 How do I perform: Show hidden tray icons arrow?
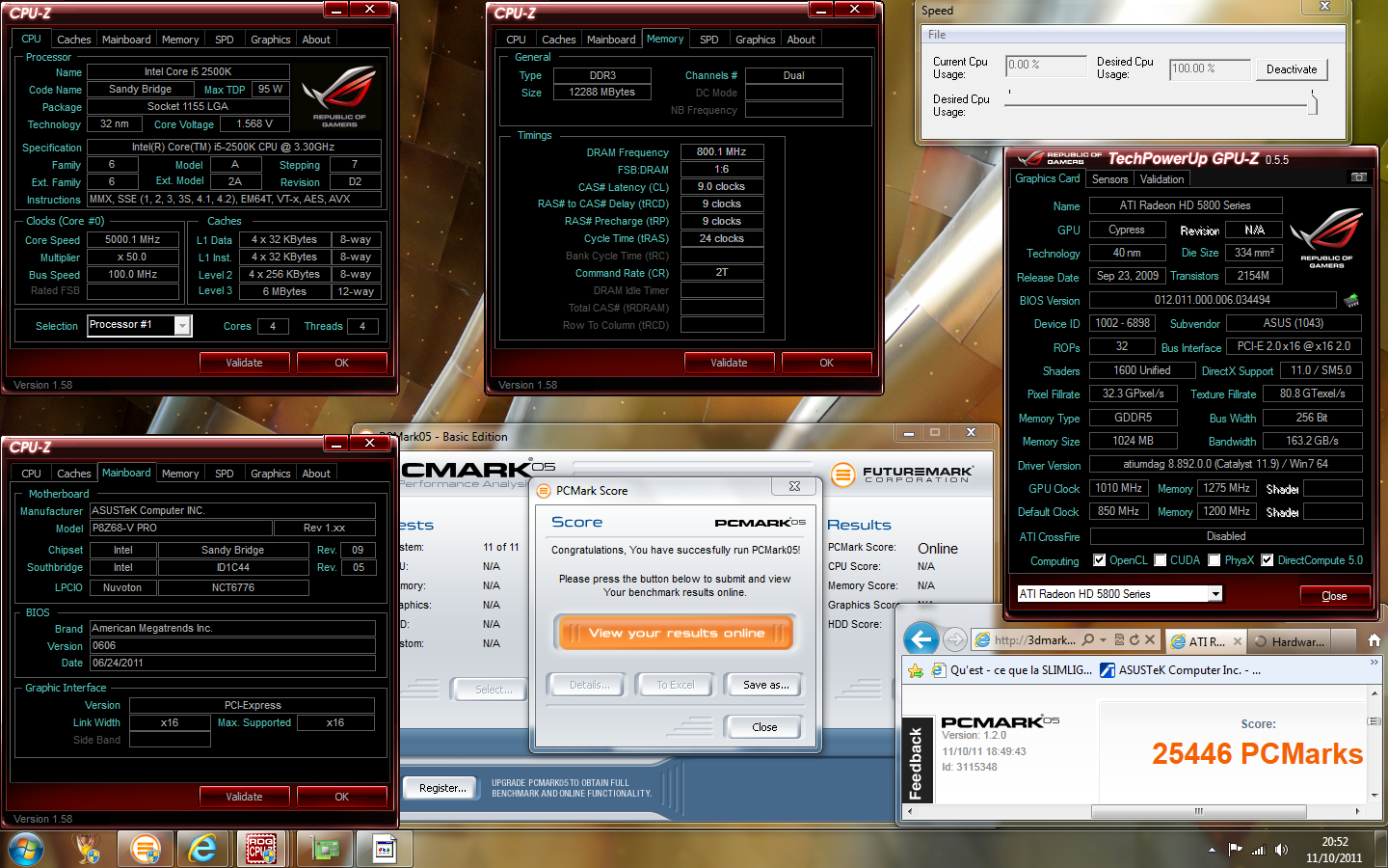(1212, 850)
